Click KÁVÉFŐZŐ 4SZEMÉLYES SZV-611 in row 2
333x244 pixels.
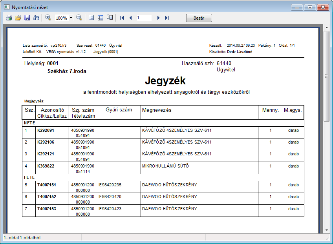tap(177, 142)
